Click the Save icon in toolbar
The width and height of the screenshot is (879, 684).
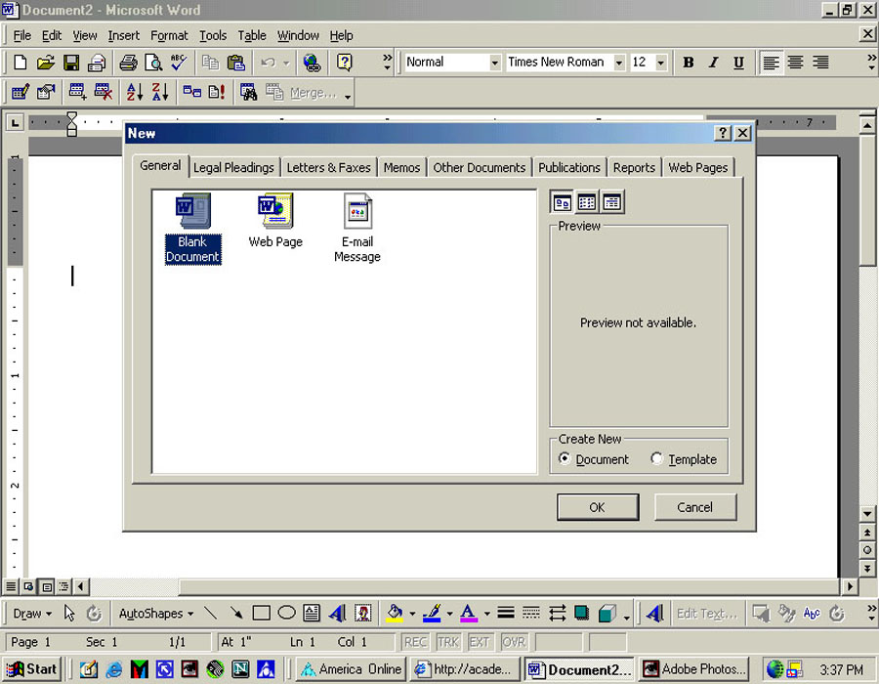[x=71, y=63]
